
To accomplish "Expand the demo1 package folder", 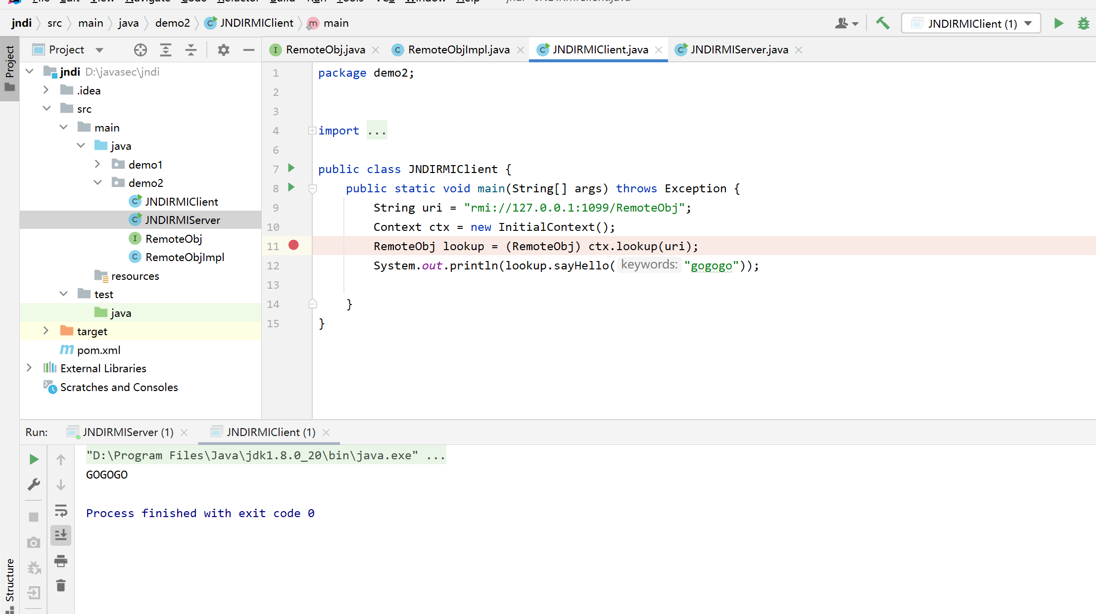I will pyautogui.click(x=97, y=164).
